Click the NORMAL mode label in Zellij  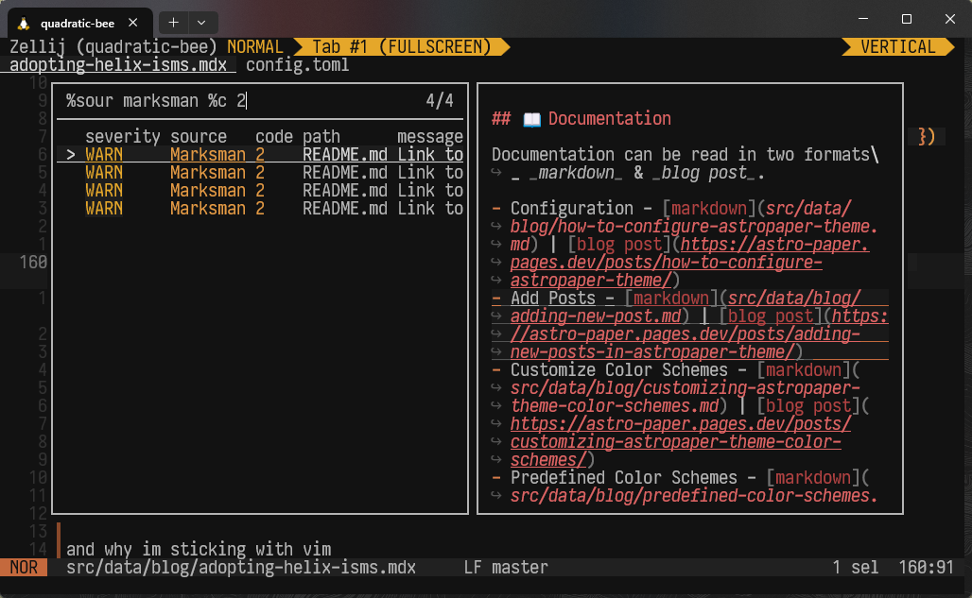pos(254,47)
